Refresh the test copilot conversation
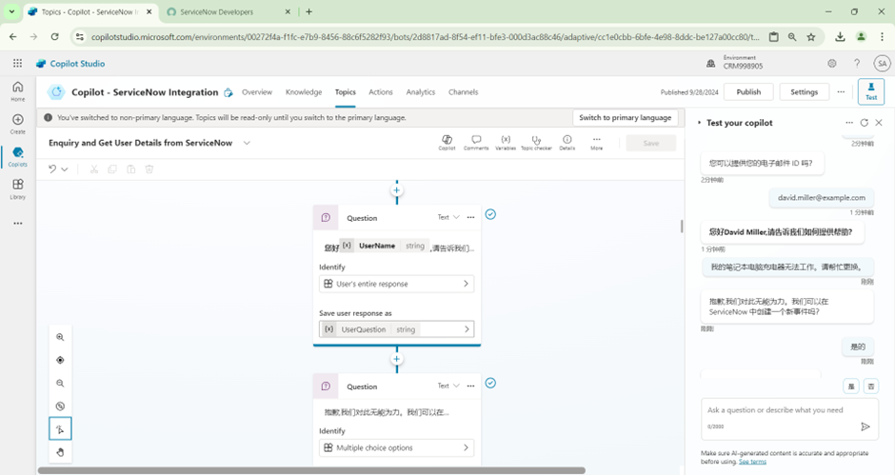 [x=864, y=123]
